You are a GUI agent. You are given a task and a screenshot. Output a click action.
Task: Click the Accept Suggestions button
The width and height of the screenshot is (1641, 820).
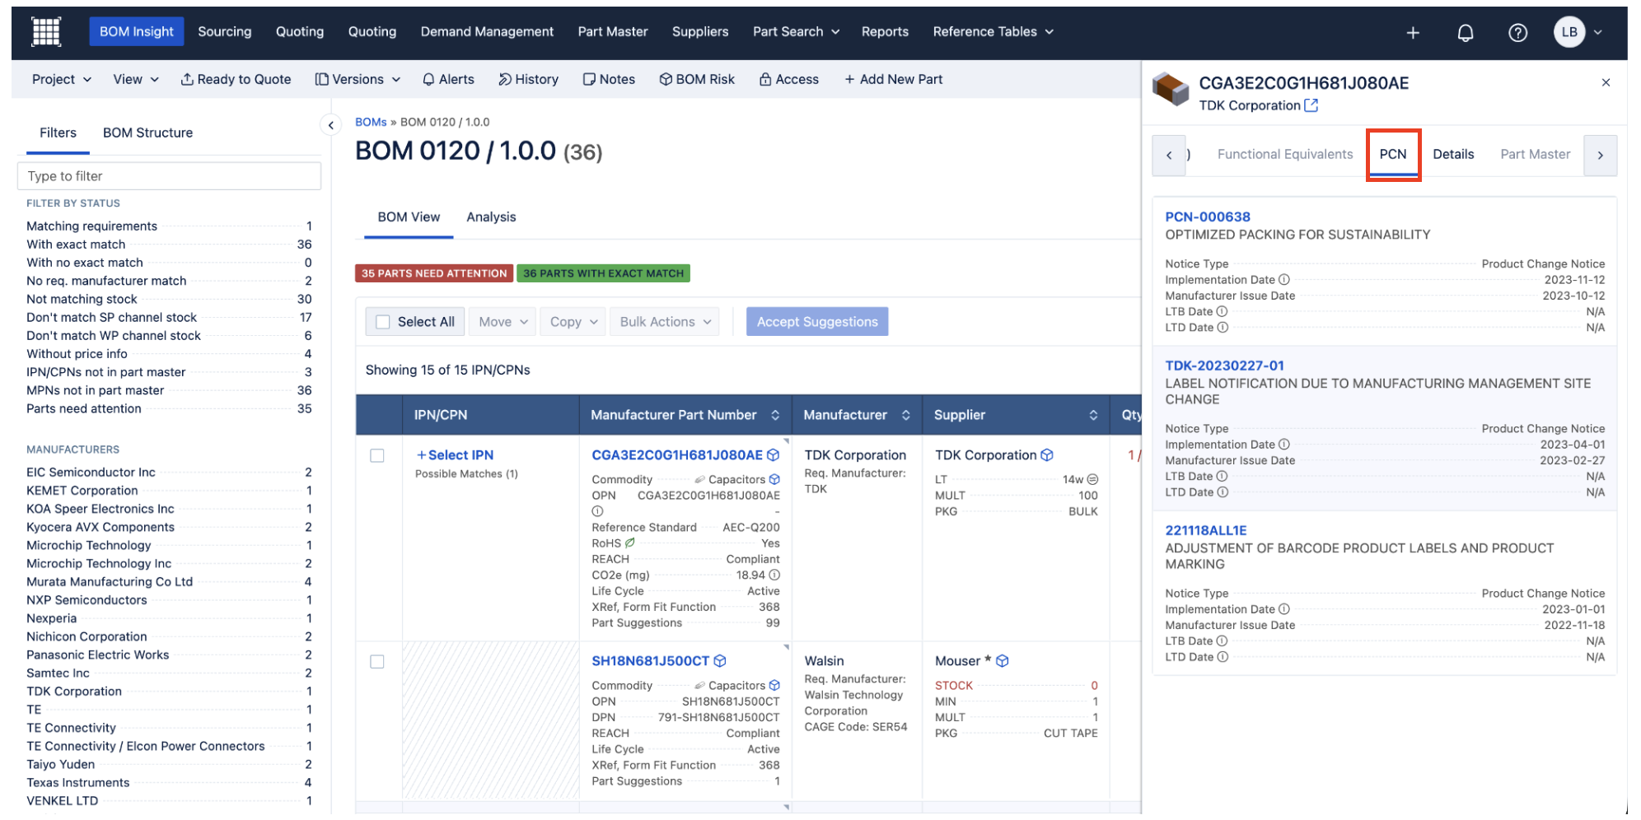816,322
